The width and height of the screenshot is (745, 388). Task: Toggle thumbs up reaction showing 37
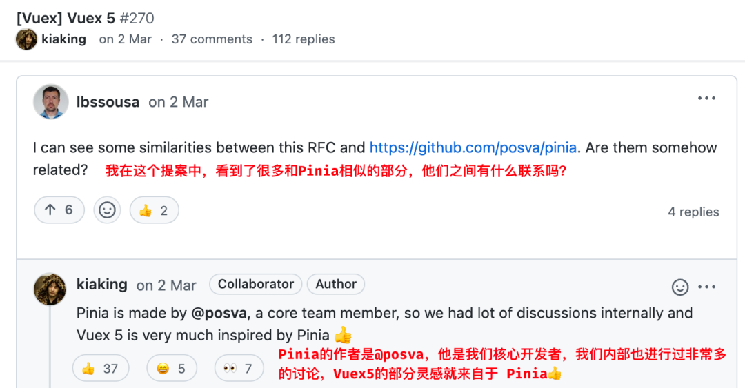(100, 369)
